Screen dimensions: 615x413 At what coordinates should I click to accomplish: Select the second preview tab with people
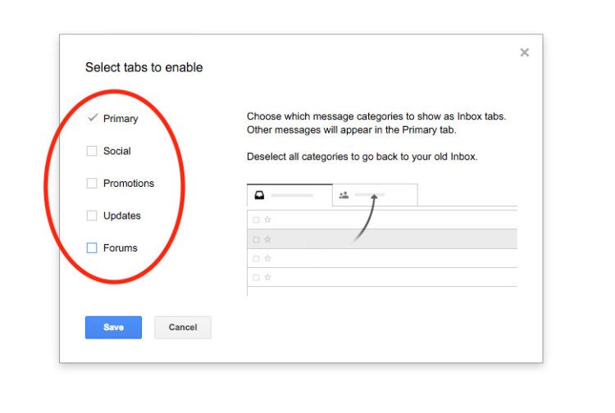tap(375, 195)
